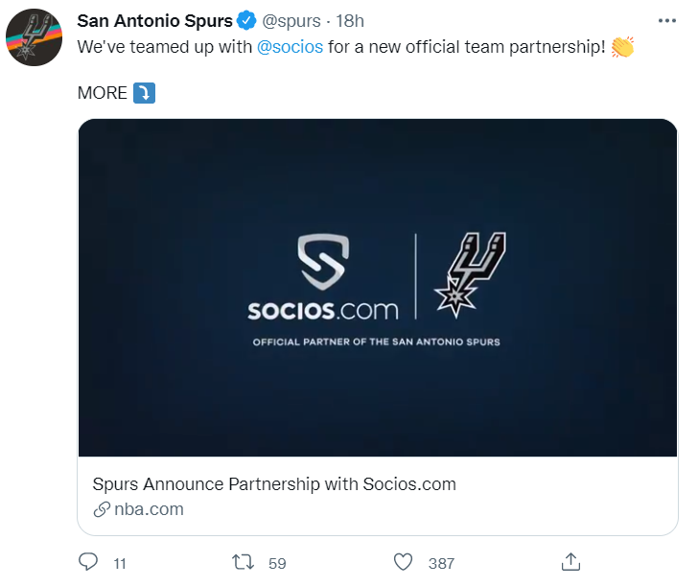Image resolution: width=698 pixels, height=587 pixels.
Task: Click the clapping hands emoji
Action: pyautogui.click(x=622, y=47)
